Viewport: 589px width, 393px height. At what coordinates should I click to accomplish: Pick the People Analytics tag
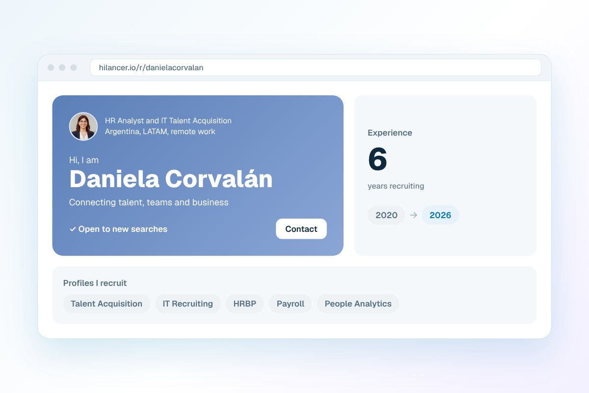click(358, 304)
